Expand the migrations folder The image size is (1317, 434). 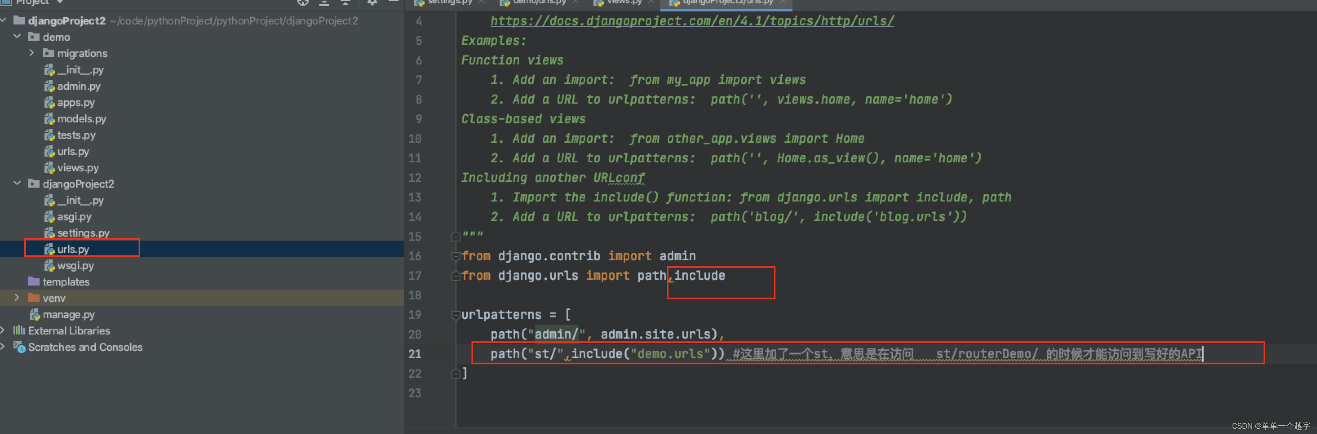tap(32, 53)
